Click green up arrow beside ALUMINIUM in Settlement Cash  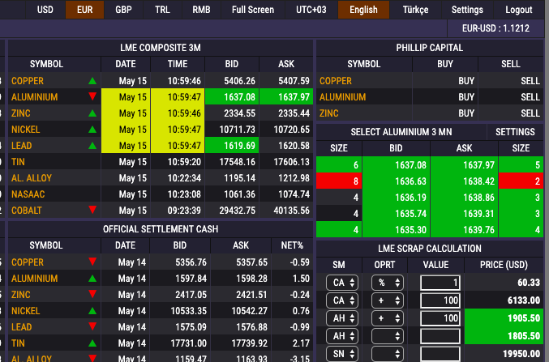click(92, 279)
